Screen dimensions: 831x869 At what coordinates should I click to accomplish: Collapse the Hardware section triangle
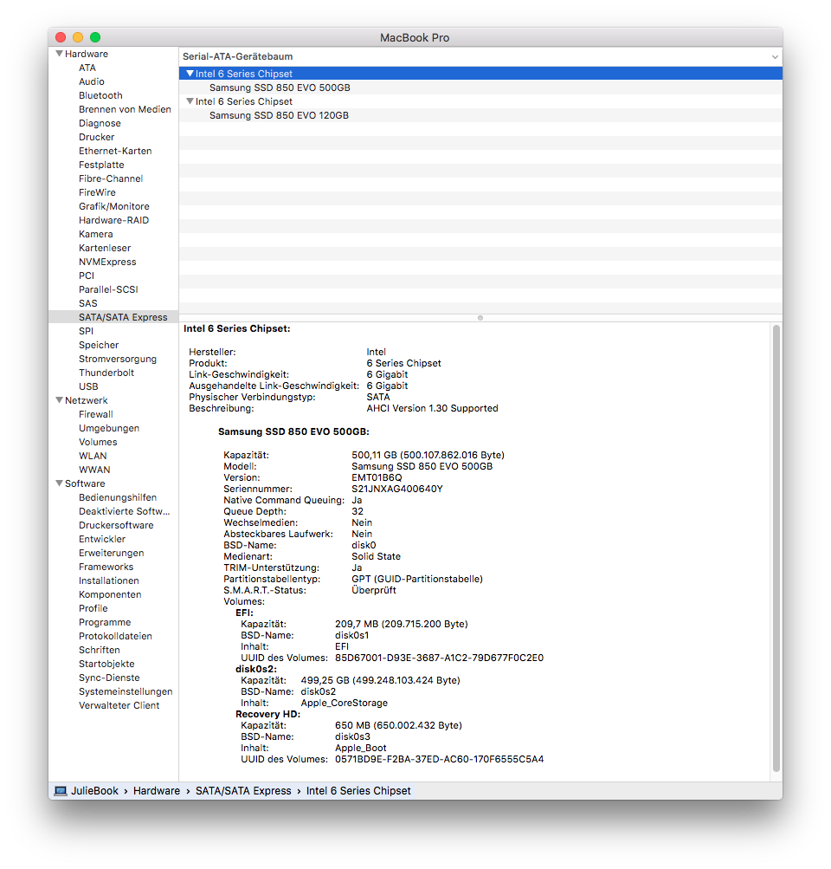(59, 54)
